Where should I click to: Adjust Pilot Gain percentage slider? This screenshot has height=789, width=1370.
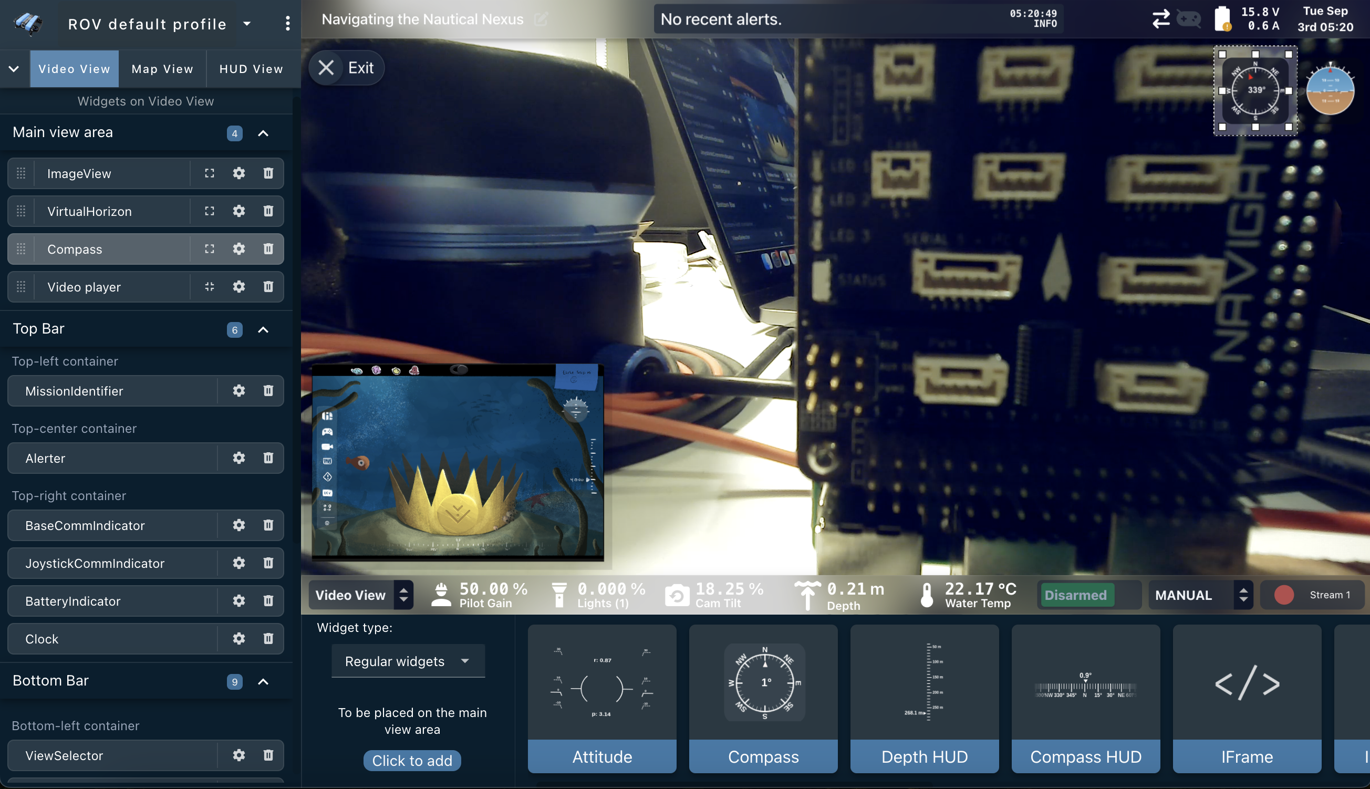click(480, 594)
